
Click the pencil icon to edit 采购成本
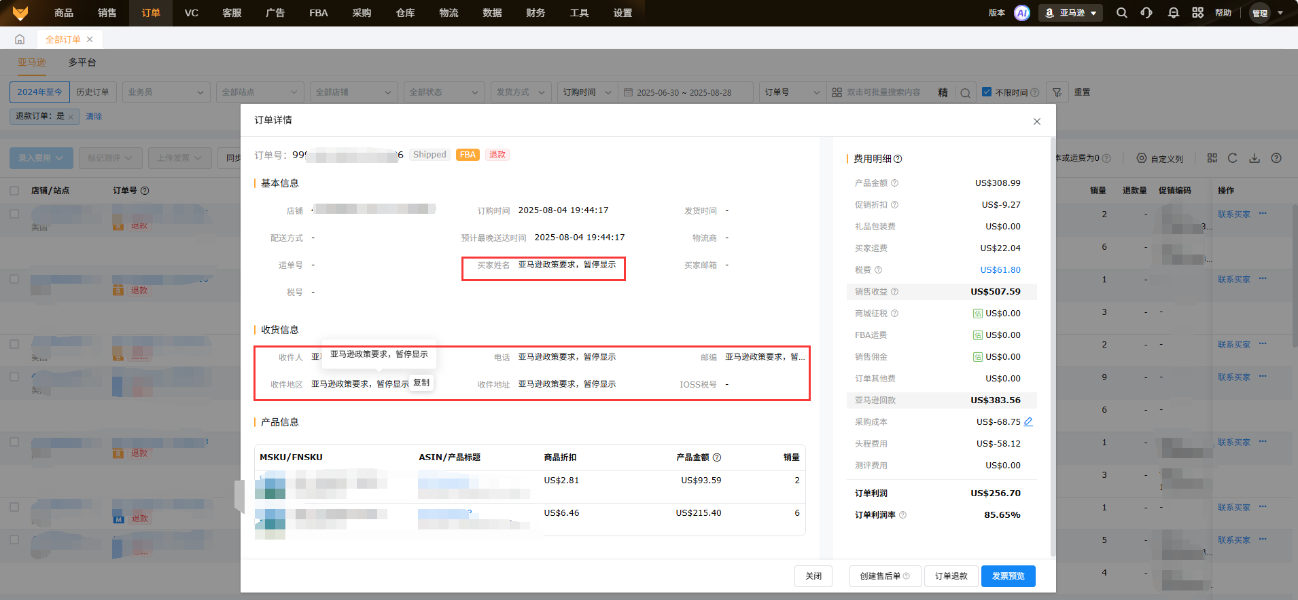tap(1028, 421)
